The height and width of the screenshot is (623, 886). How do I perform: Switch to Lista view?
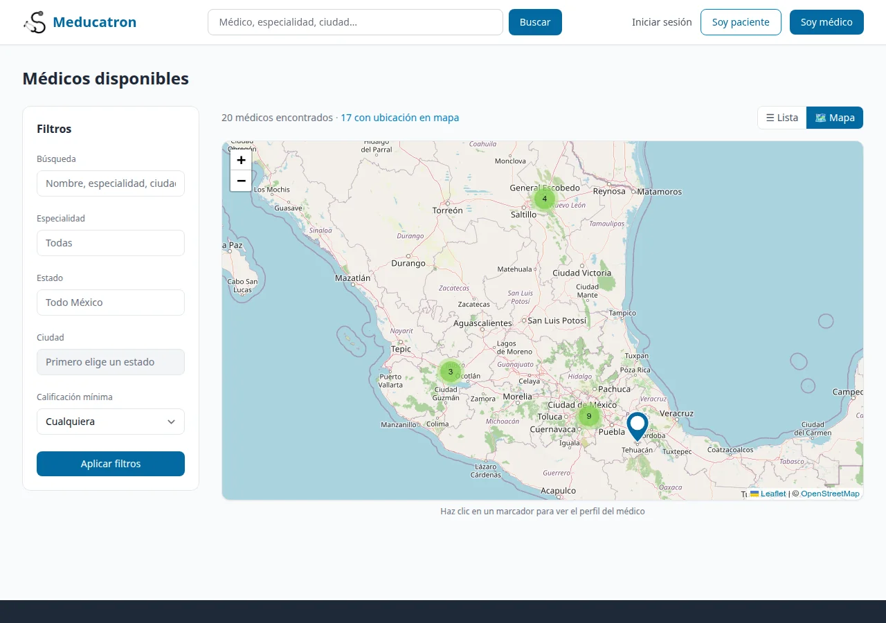point(782,118)
